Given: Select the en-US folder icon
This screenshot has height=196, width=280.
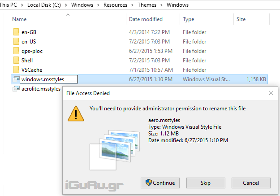Looking at the screenshot, I should coord(16,42).
